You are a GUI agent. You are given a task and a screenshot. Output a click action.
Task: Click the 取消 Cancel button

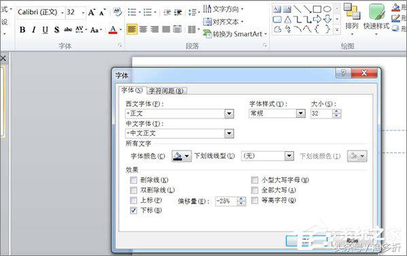pos(352,241)
